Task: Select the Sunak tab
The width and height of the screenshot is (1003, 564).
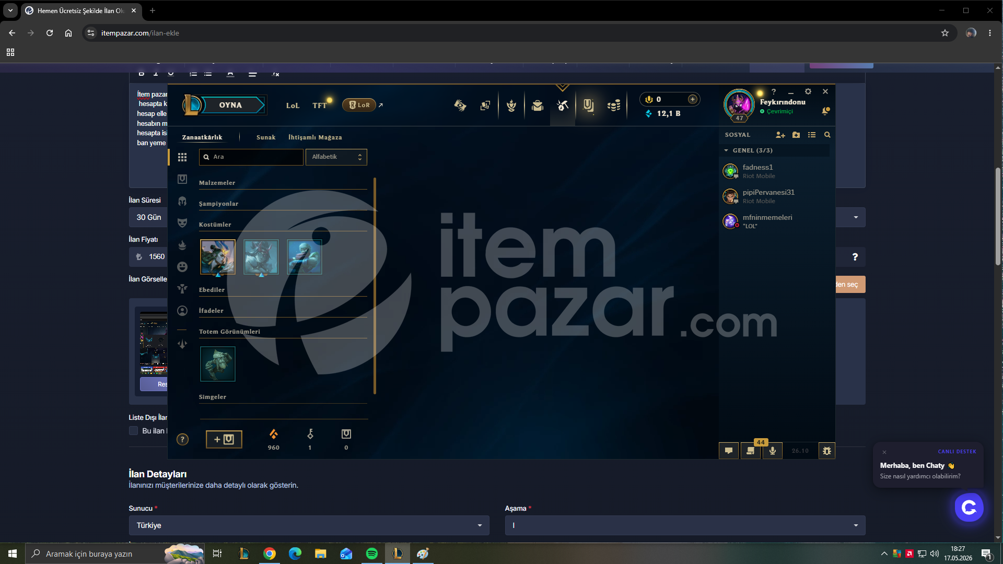Action: 266,137
